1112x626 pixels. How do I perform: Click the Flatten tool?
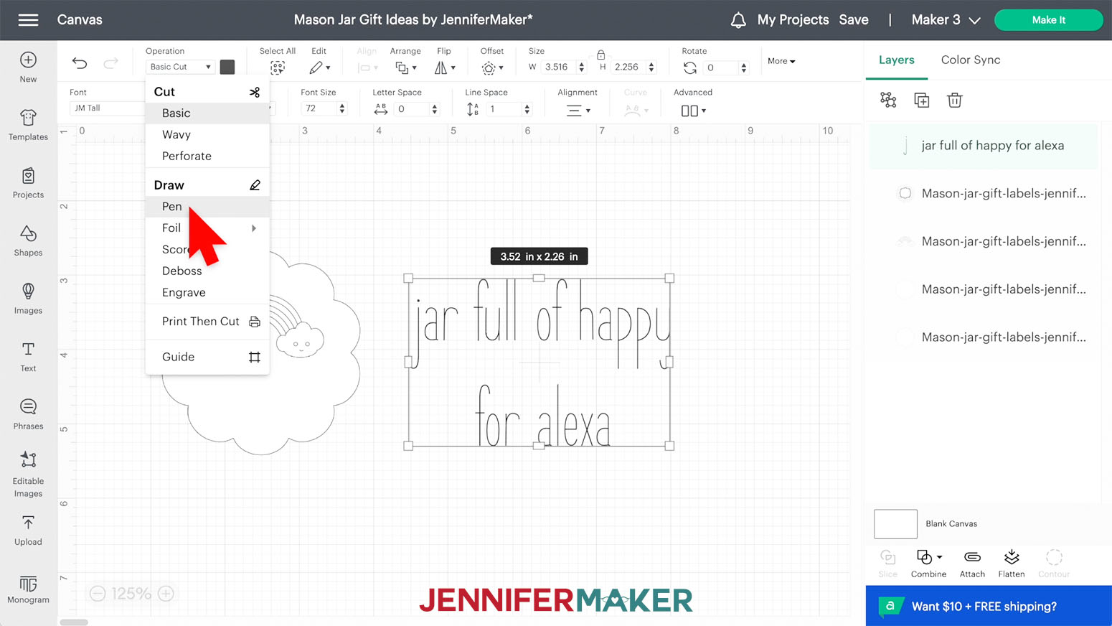(1012, 564)
